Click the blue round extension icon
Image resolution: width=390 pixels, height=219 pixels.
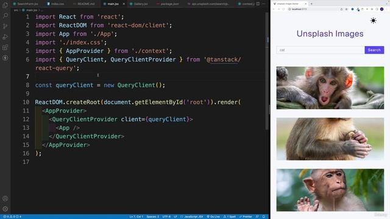coord(352,9)
